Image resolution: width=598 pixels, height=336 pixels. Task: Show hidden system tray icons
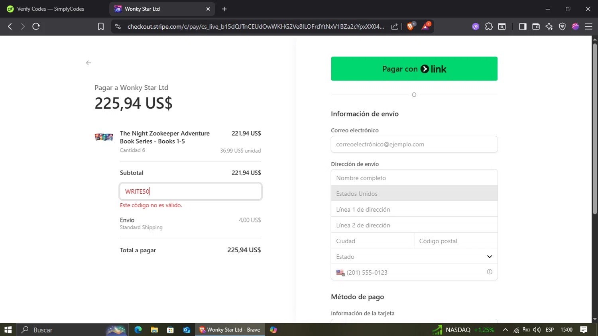505,330
